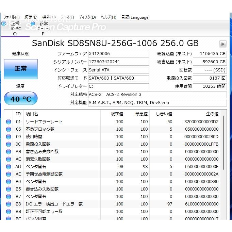Viewport: 232px width, 232px height.
Task: Click the 正常 health status button
Action: click(x=21, y=69)
